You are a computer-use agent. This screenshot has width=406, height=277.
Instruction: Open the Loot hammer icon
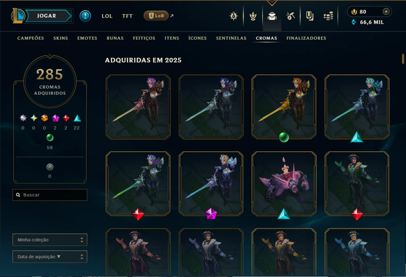(290, 16)
